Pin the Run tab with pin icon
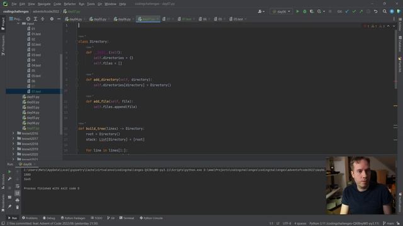Viewport: 403px width, 226px height. coord(9,207)
